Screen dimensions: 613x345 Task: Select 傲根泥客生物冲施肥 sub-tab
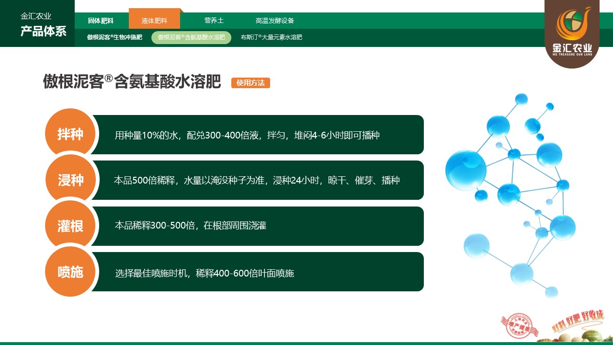point(115,37)
